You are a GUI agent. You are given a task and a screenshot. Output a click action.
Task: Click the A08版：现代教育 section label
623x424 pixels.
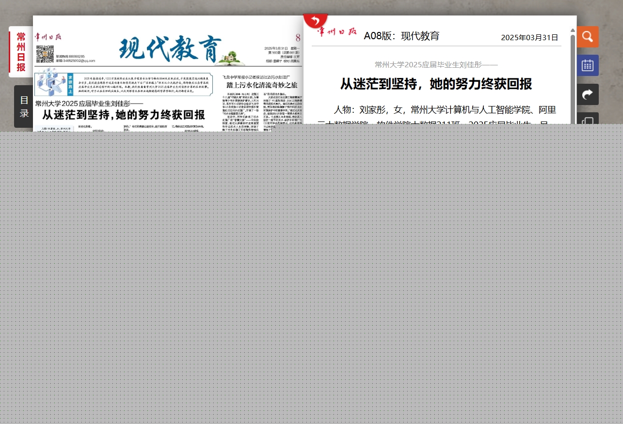pos(401,36)
